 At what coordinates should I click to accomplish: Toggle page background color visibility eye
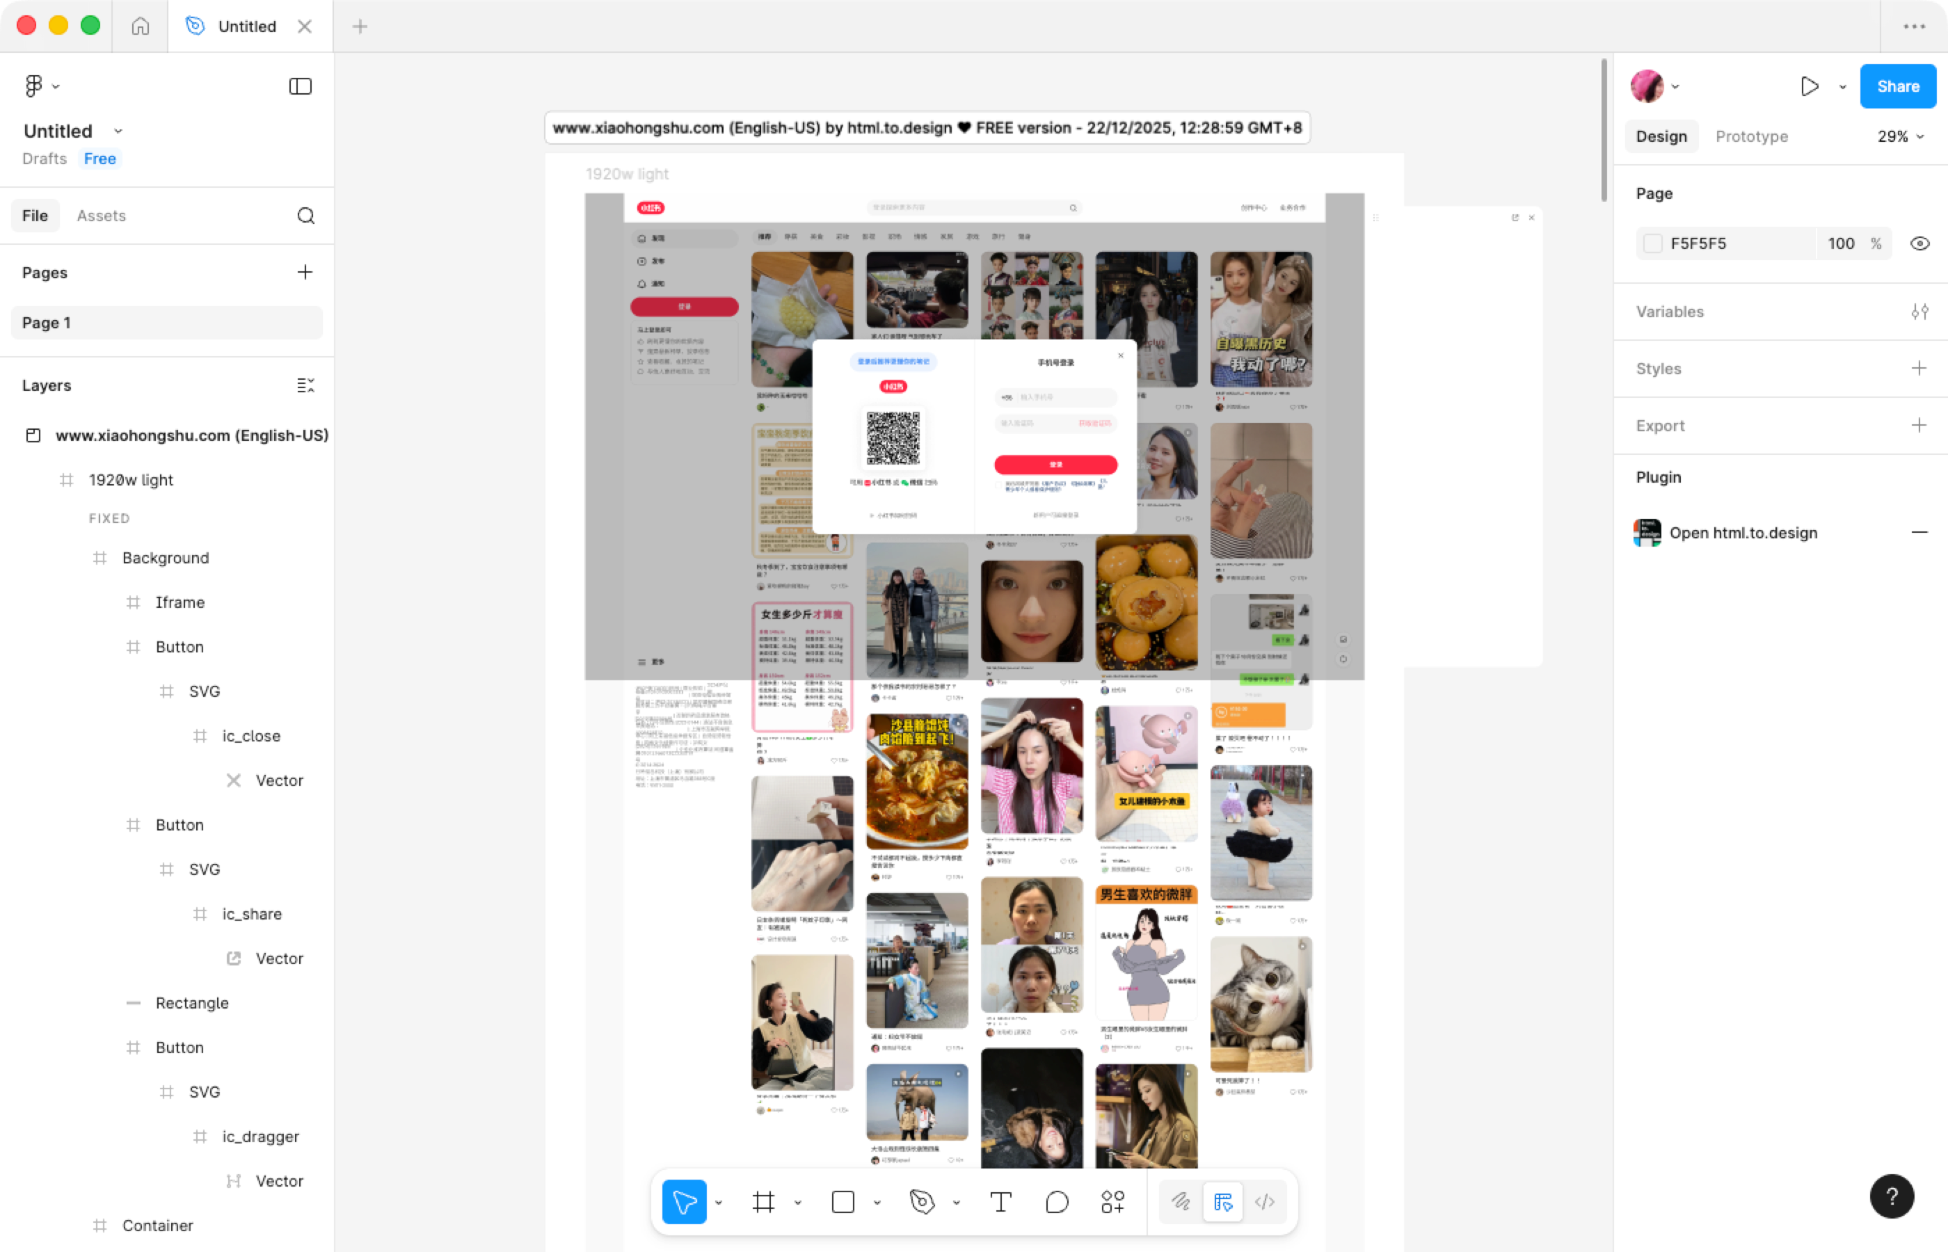pos(1919,243)
